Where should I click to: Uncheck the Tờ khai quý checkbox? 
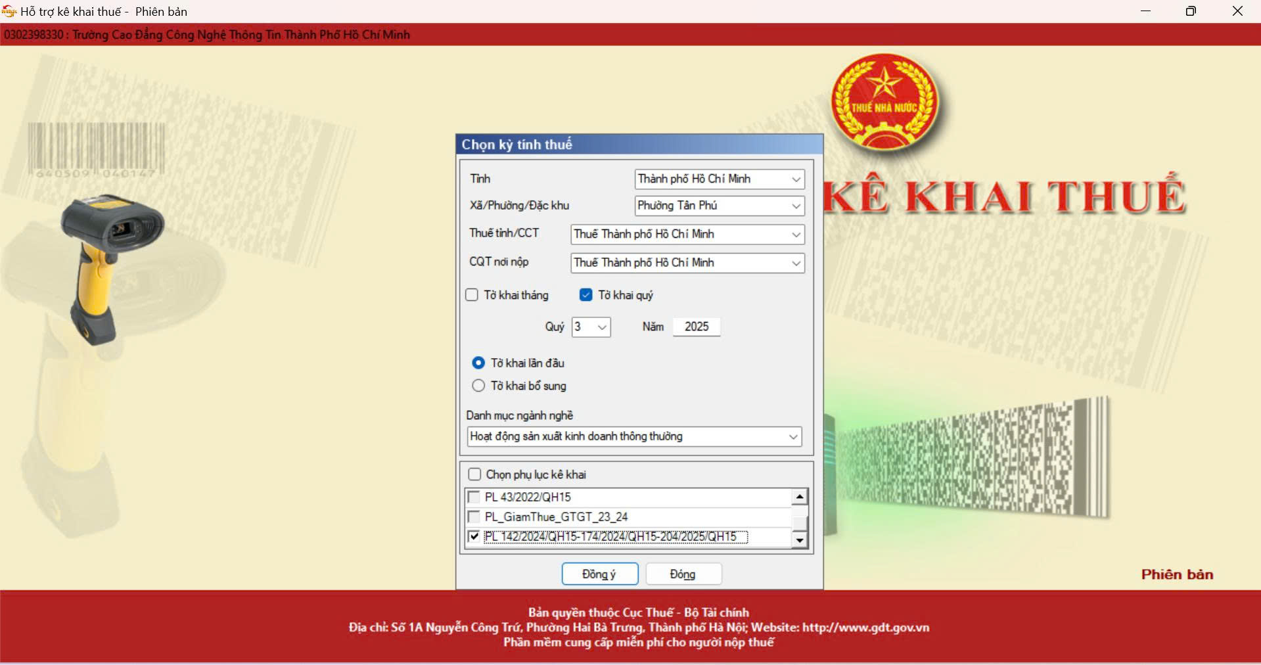pyautogui.click(x=585, y=295)
